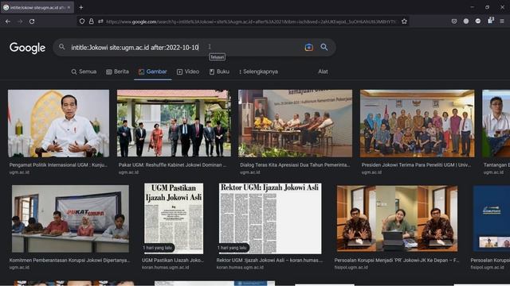Open the Alat tools button
Viewport: 510px width, 286px height.
[323, 71]
